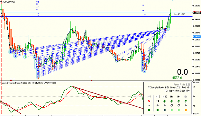
Task: Click the 0.68355 price axis label
Action: (196, 74)
